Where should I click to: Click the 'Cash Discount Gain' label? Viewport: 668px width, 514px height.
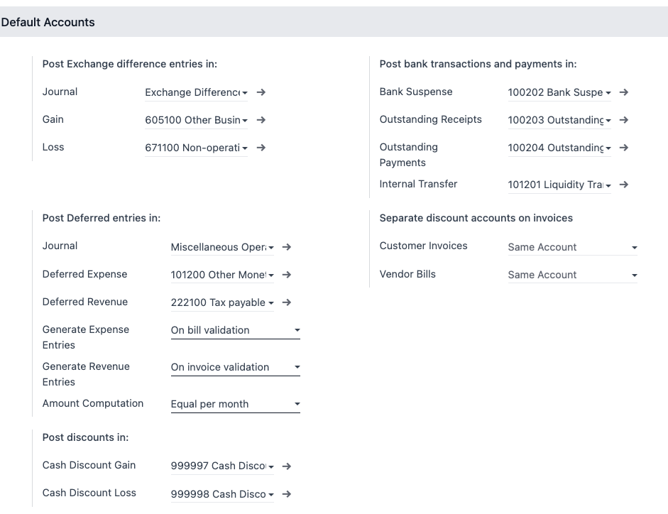click(x=89, y=465)
